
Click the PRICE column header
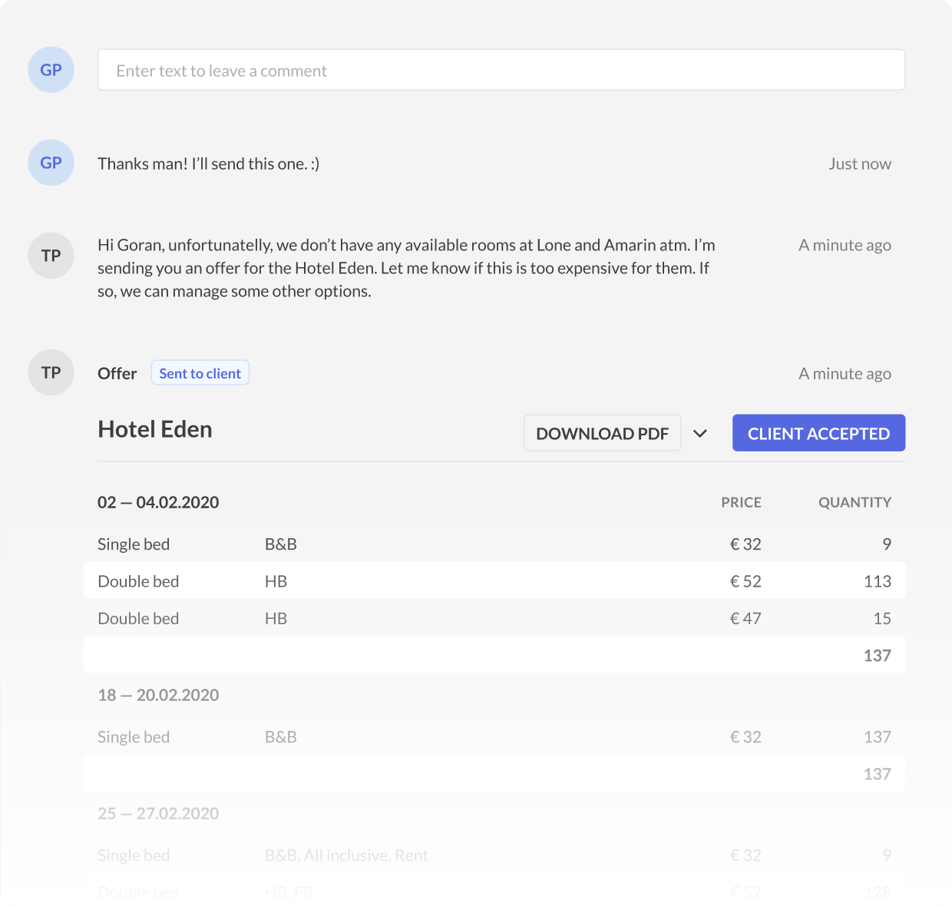click(x=741, y=502)
